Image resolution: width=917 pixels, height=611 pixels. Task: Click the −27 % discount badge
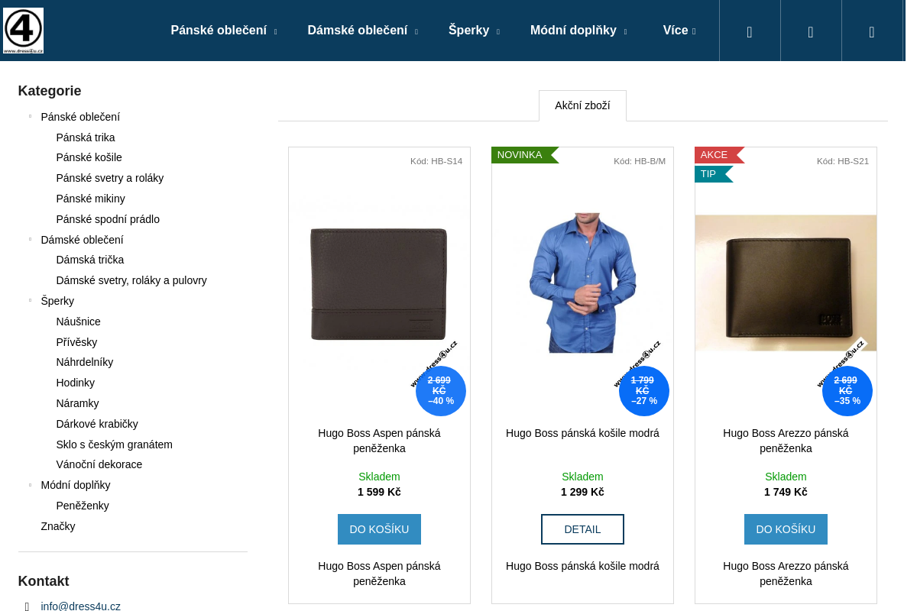tap(643, 391)
